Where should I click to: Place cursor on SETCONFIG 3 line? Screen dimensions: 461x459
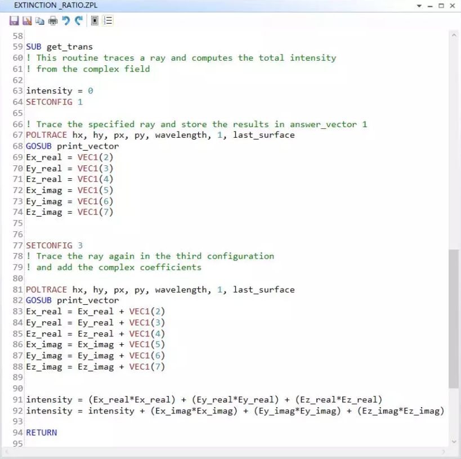click(x=54, y=245)
